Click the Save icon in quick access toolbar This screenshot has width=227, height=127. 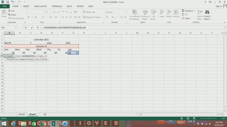pyautogui.click(x=7, y=2)
